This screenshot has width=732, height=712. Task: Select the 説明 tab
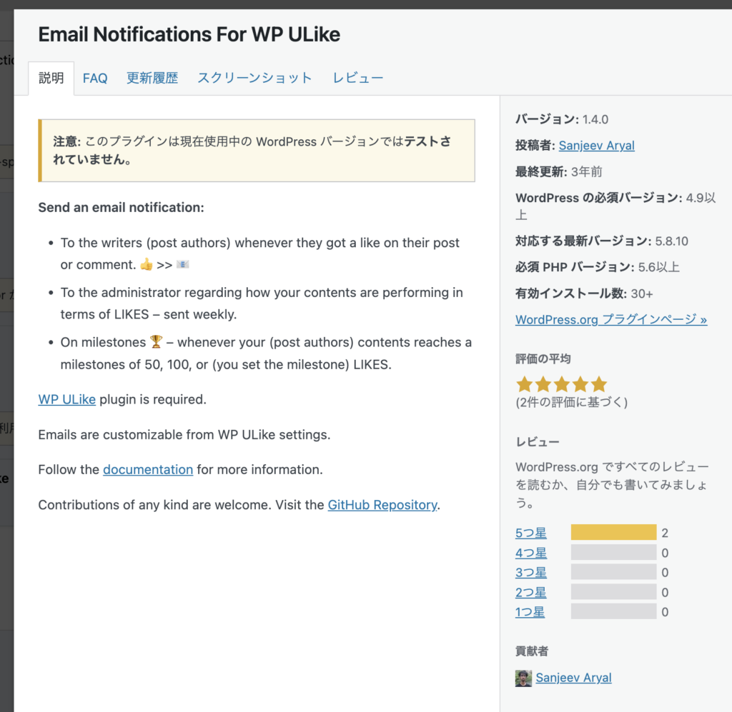51,79
